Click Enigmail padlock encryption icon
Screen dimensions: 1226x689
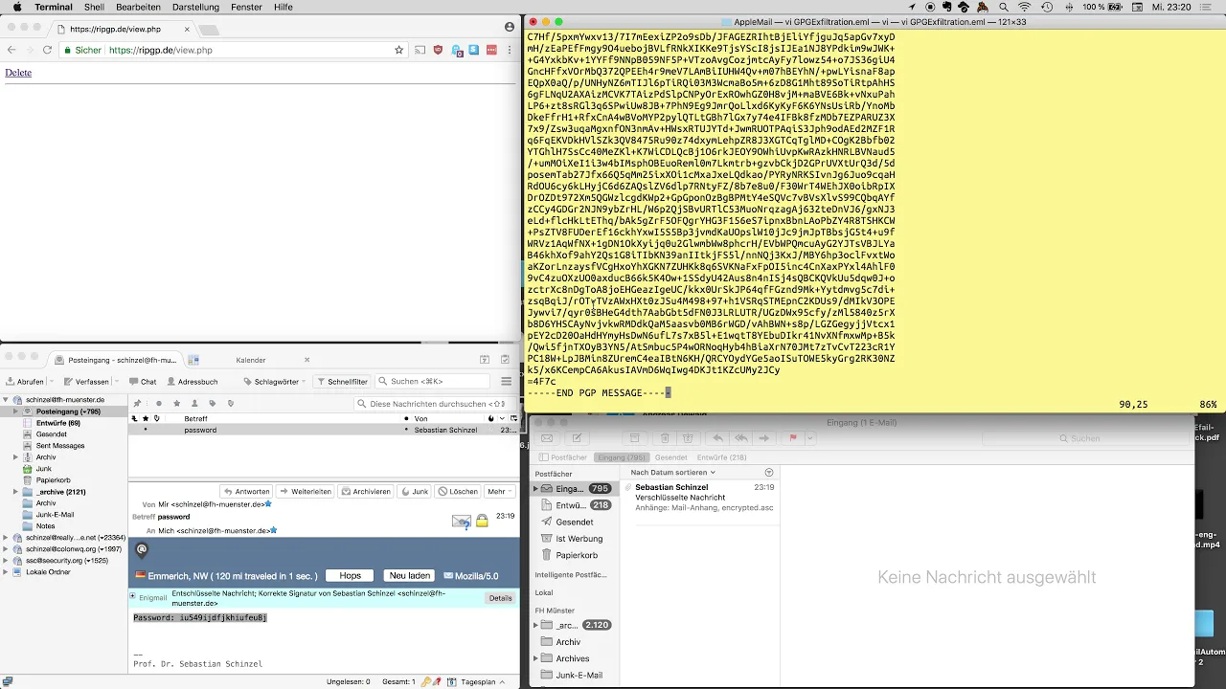point(482,521)
